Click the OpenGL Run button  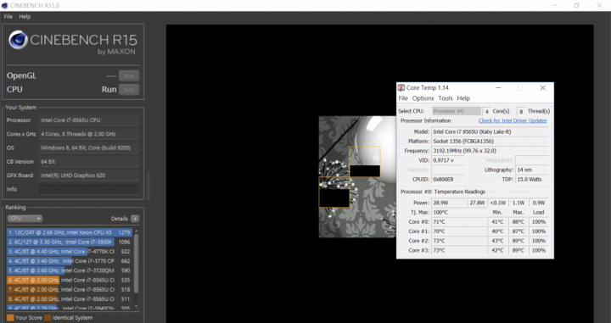point(129,76)
